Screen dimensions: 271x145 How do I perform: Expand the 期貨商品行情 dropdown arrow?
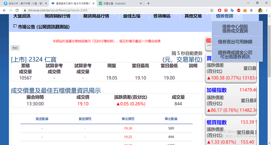pos(114,15)
